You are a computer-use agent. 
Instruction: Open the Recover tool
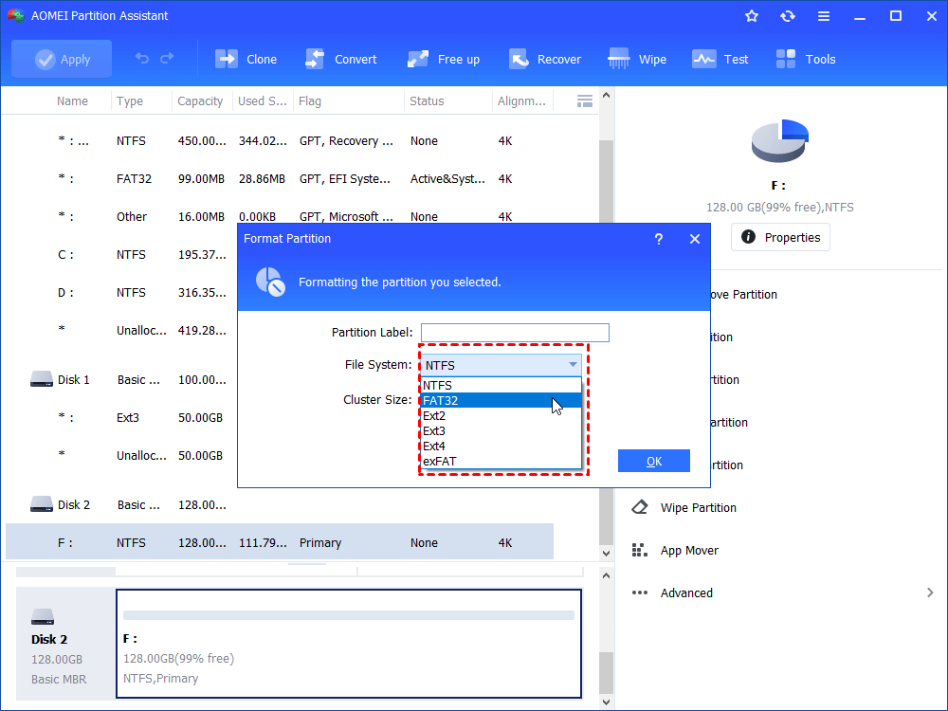coord(545,58)
